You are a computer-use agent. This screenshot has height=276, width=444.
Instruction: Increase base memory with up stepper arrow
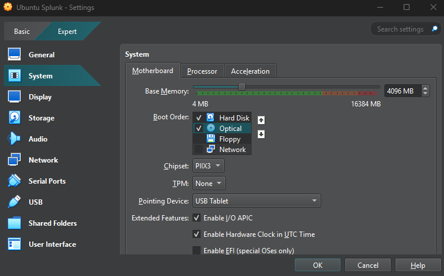click(x=425, y=88)
